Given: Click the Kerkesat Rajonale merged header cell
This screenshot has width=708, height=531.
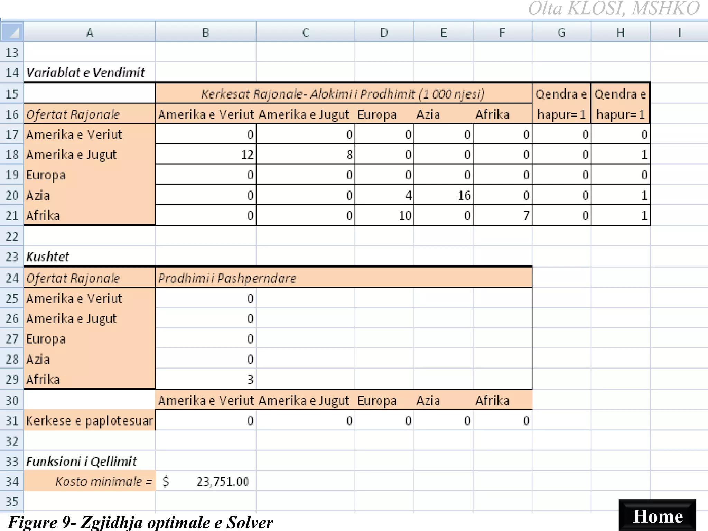Looking at the screenshot, I should point(343,94).
